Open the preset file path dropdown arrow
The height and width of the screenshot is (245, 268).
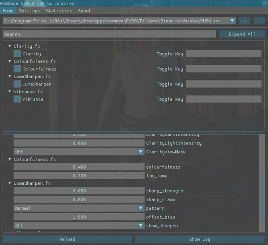tap(232, 21)
